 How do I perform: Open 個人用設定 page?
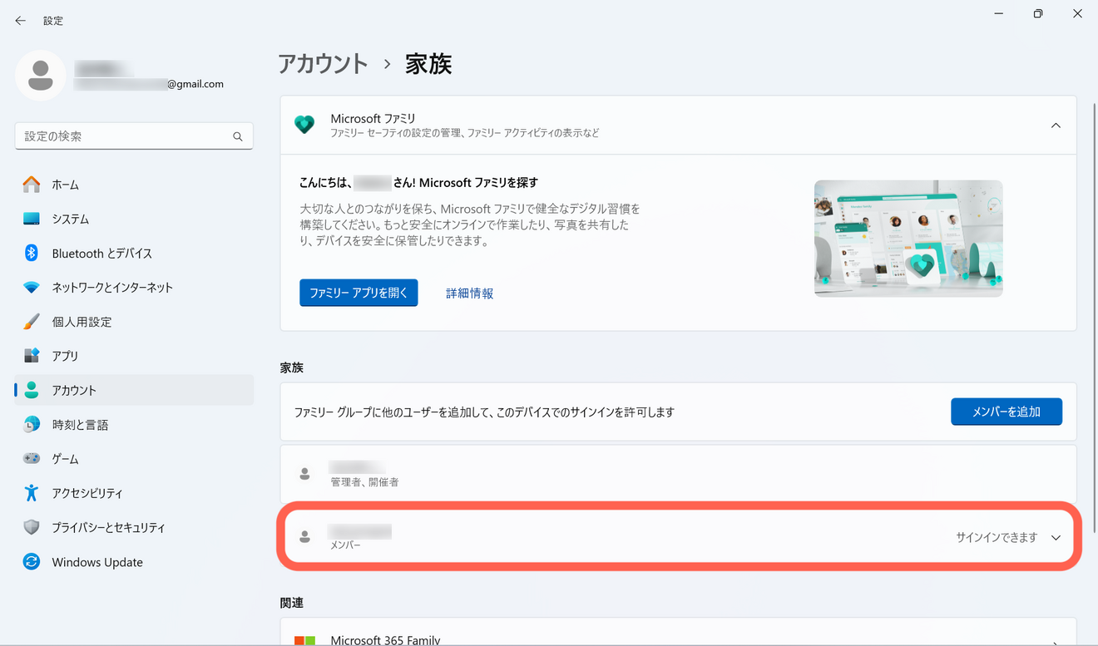pos(134,322)
